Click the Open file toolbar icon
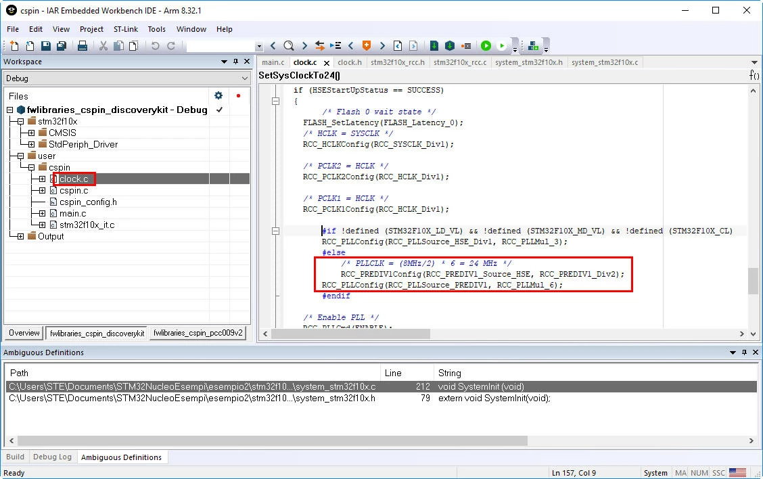This screenshot has height=479, width=763. point(30,46)
